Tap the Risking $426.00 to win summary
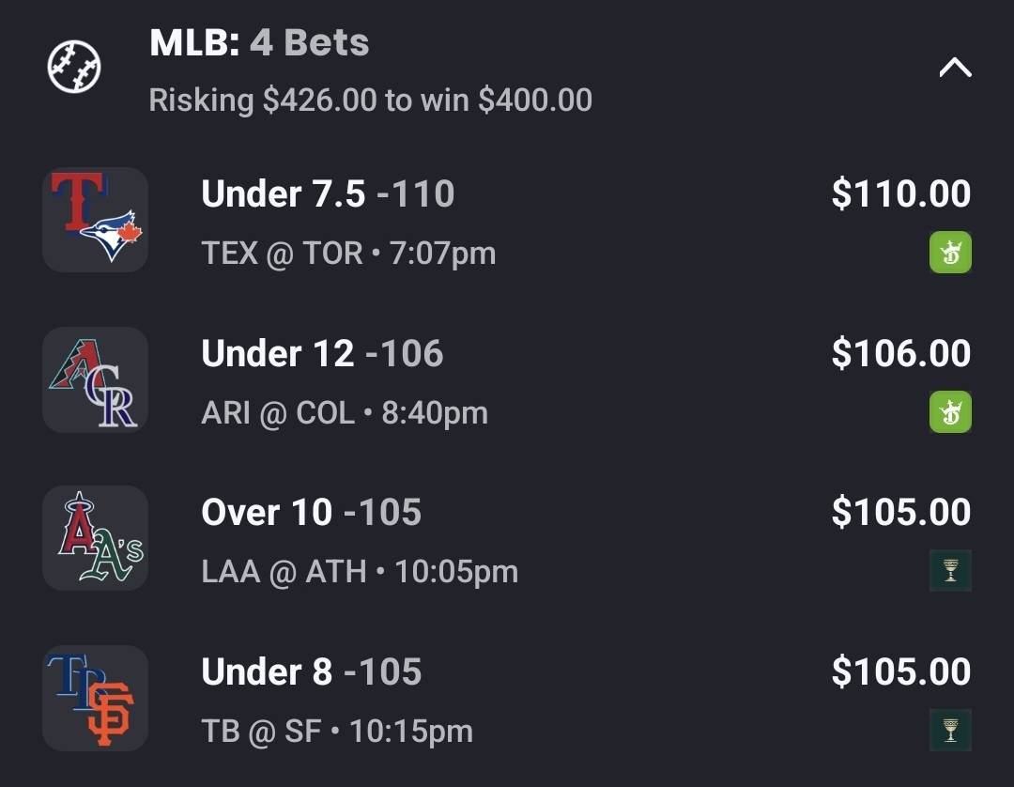Screen dimensions: 1014x787 370,100
